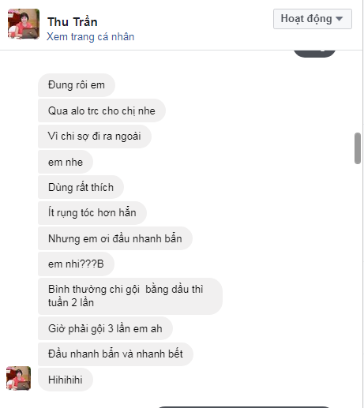Click the "Hihihihi" message bubble

pyautogui.click(x=66, y=380)
